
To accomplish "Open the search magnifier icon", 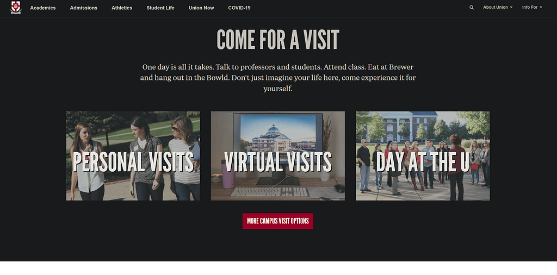I will pos(472,8).
